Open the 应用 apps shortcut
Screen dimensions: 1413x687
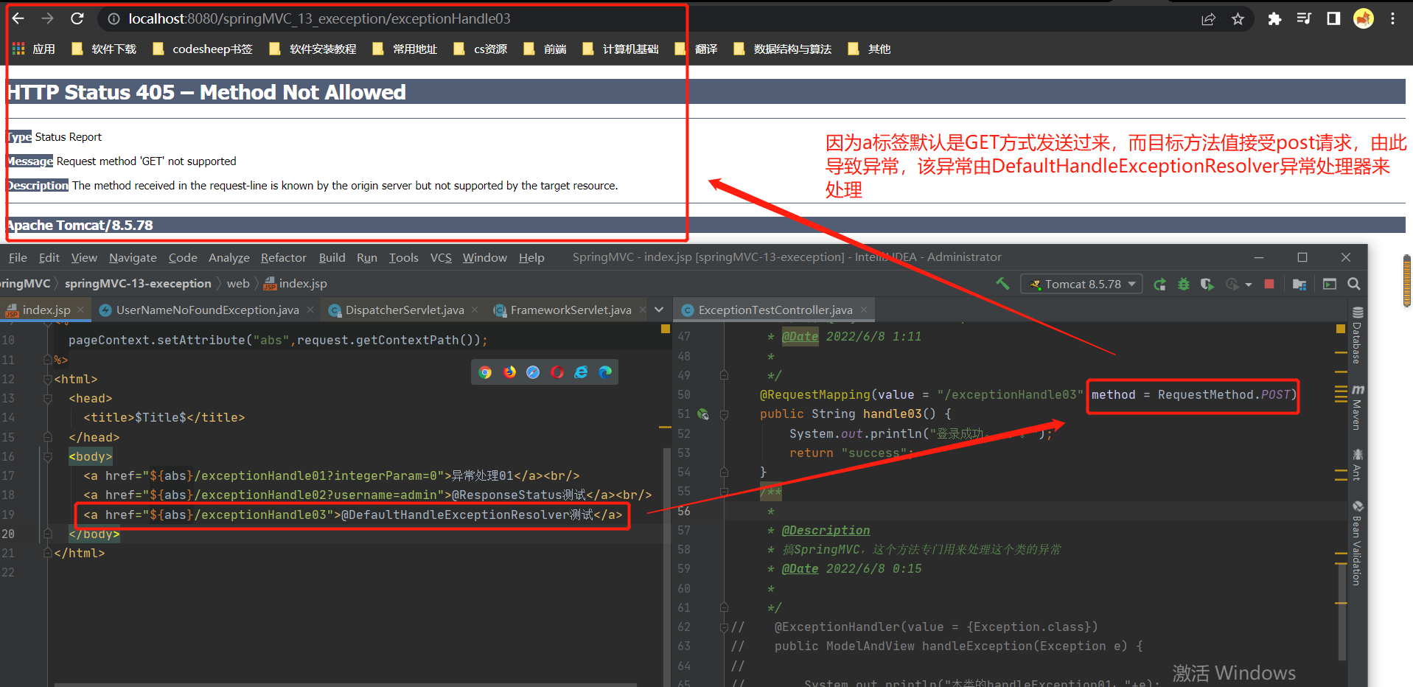[x=34, y=49]
